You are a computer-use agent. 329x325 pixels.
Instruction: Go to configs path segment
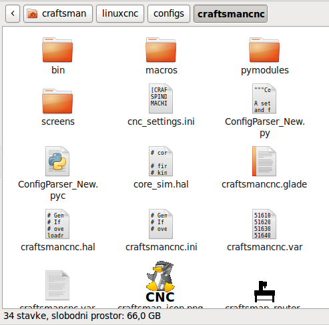click(x=169, y=14)
